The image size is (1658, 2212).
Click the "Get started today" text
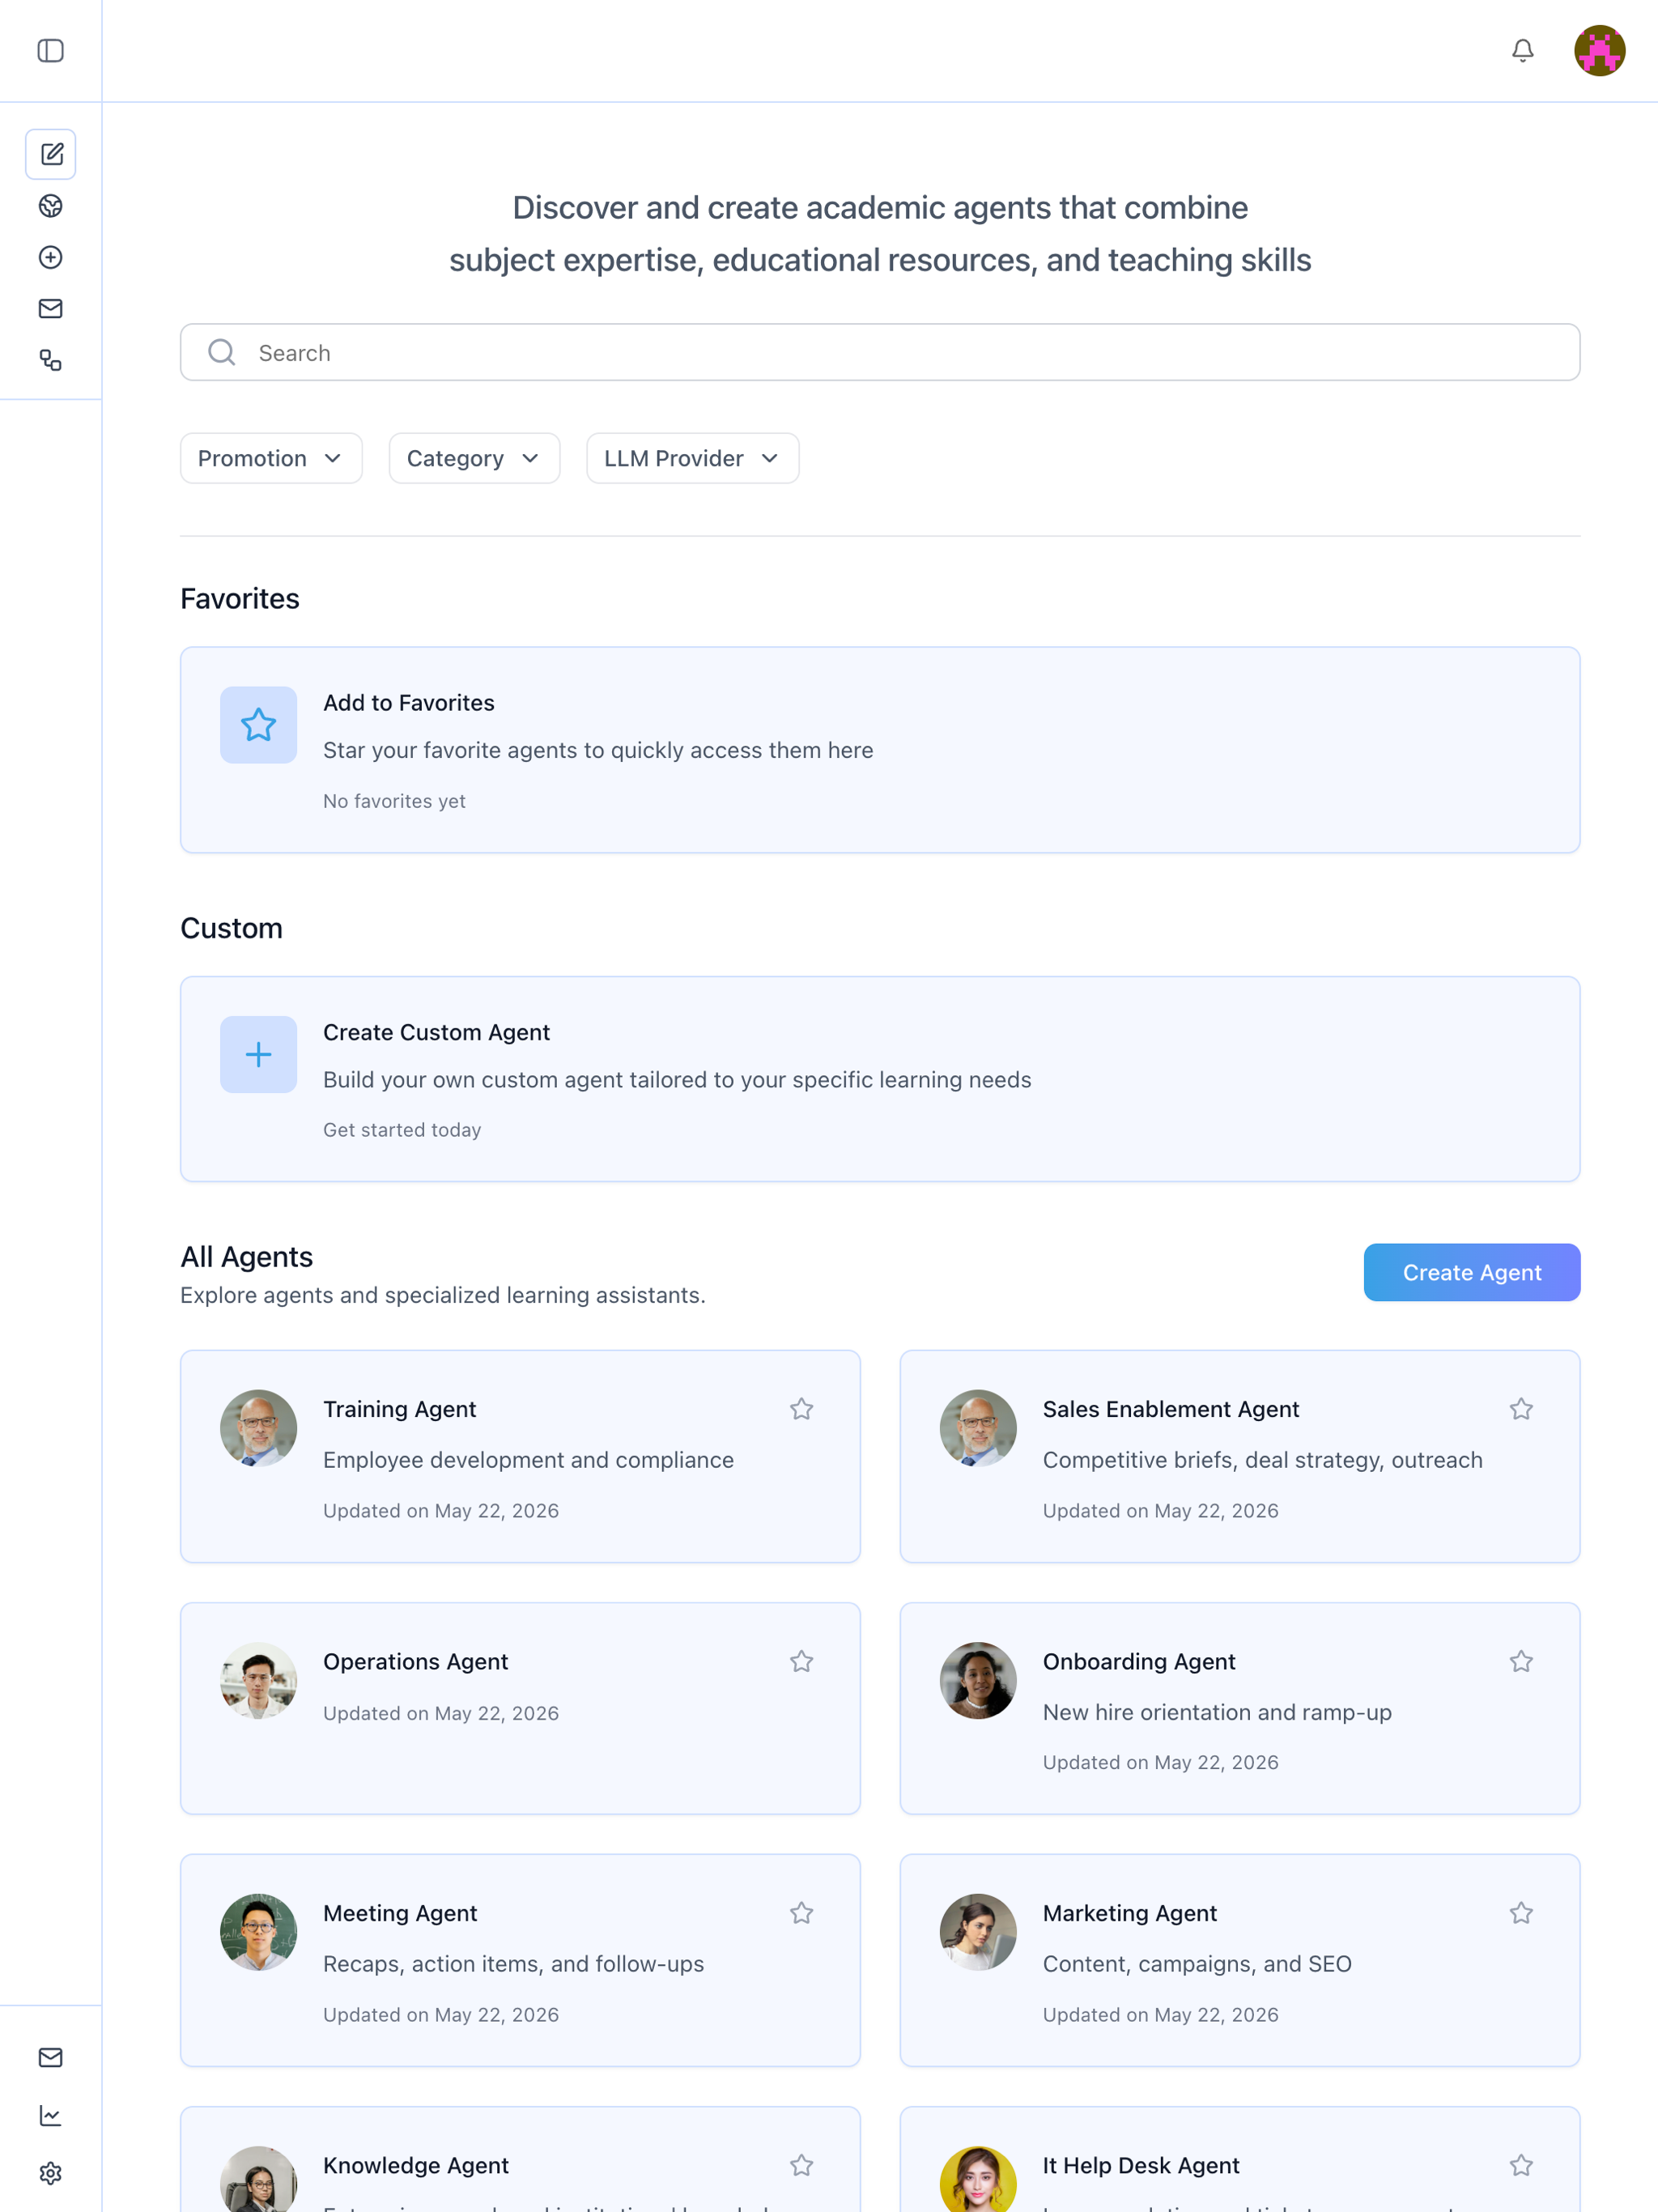pyautogui.click(x=402, y=1130)
